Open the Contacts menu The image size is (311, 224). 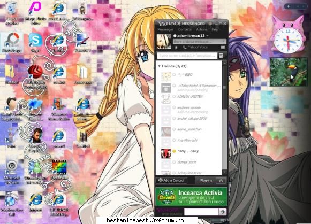[x=185, y=29]
